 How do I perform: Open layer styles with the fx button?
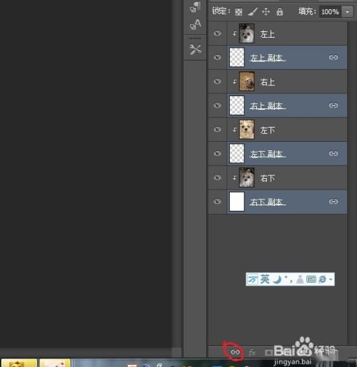252,352
